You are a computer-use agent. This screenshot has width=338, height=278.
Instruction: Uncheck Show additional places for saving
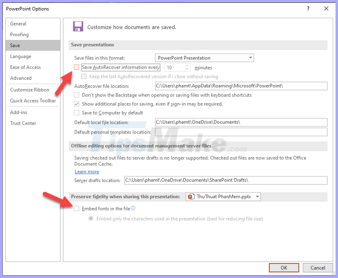tap(76, 104)
